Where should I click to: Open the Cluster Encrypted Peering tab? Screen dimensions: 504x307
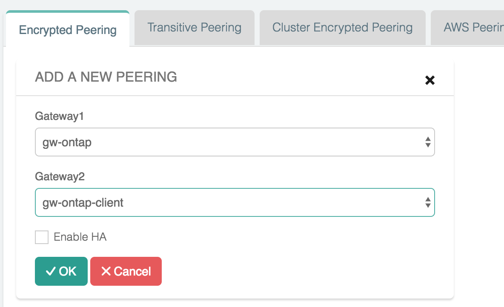342,28
